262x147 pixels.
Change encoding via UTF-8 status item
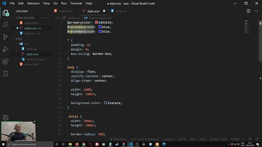coord(182,139)
